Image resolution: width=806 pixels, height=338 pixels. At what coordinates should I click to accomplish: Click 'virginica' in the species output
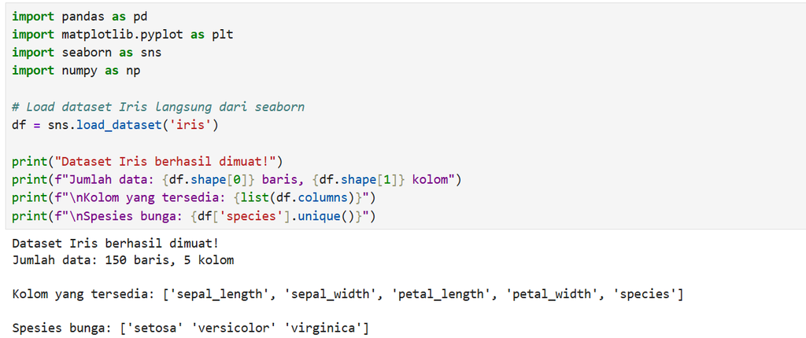coord(323,328)
